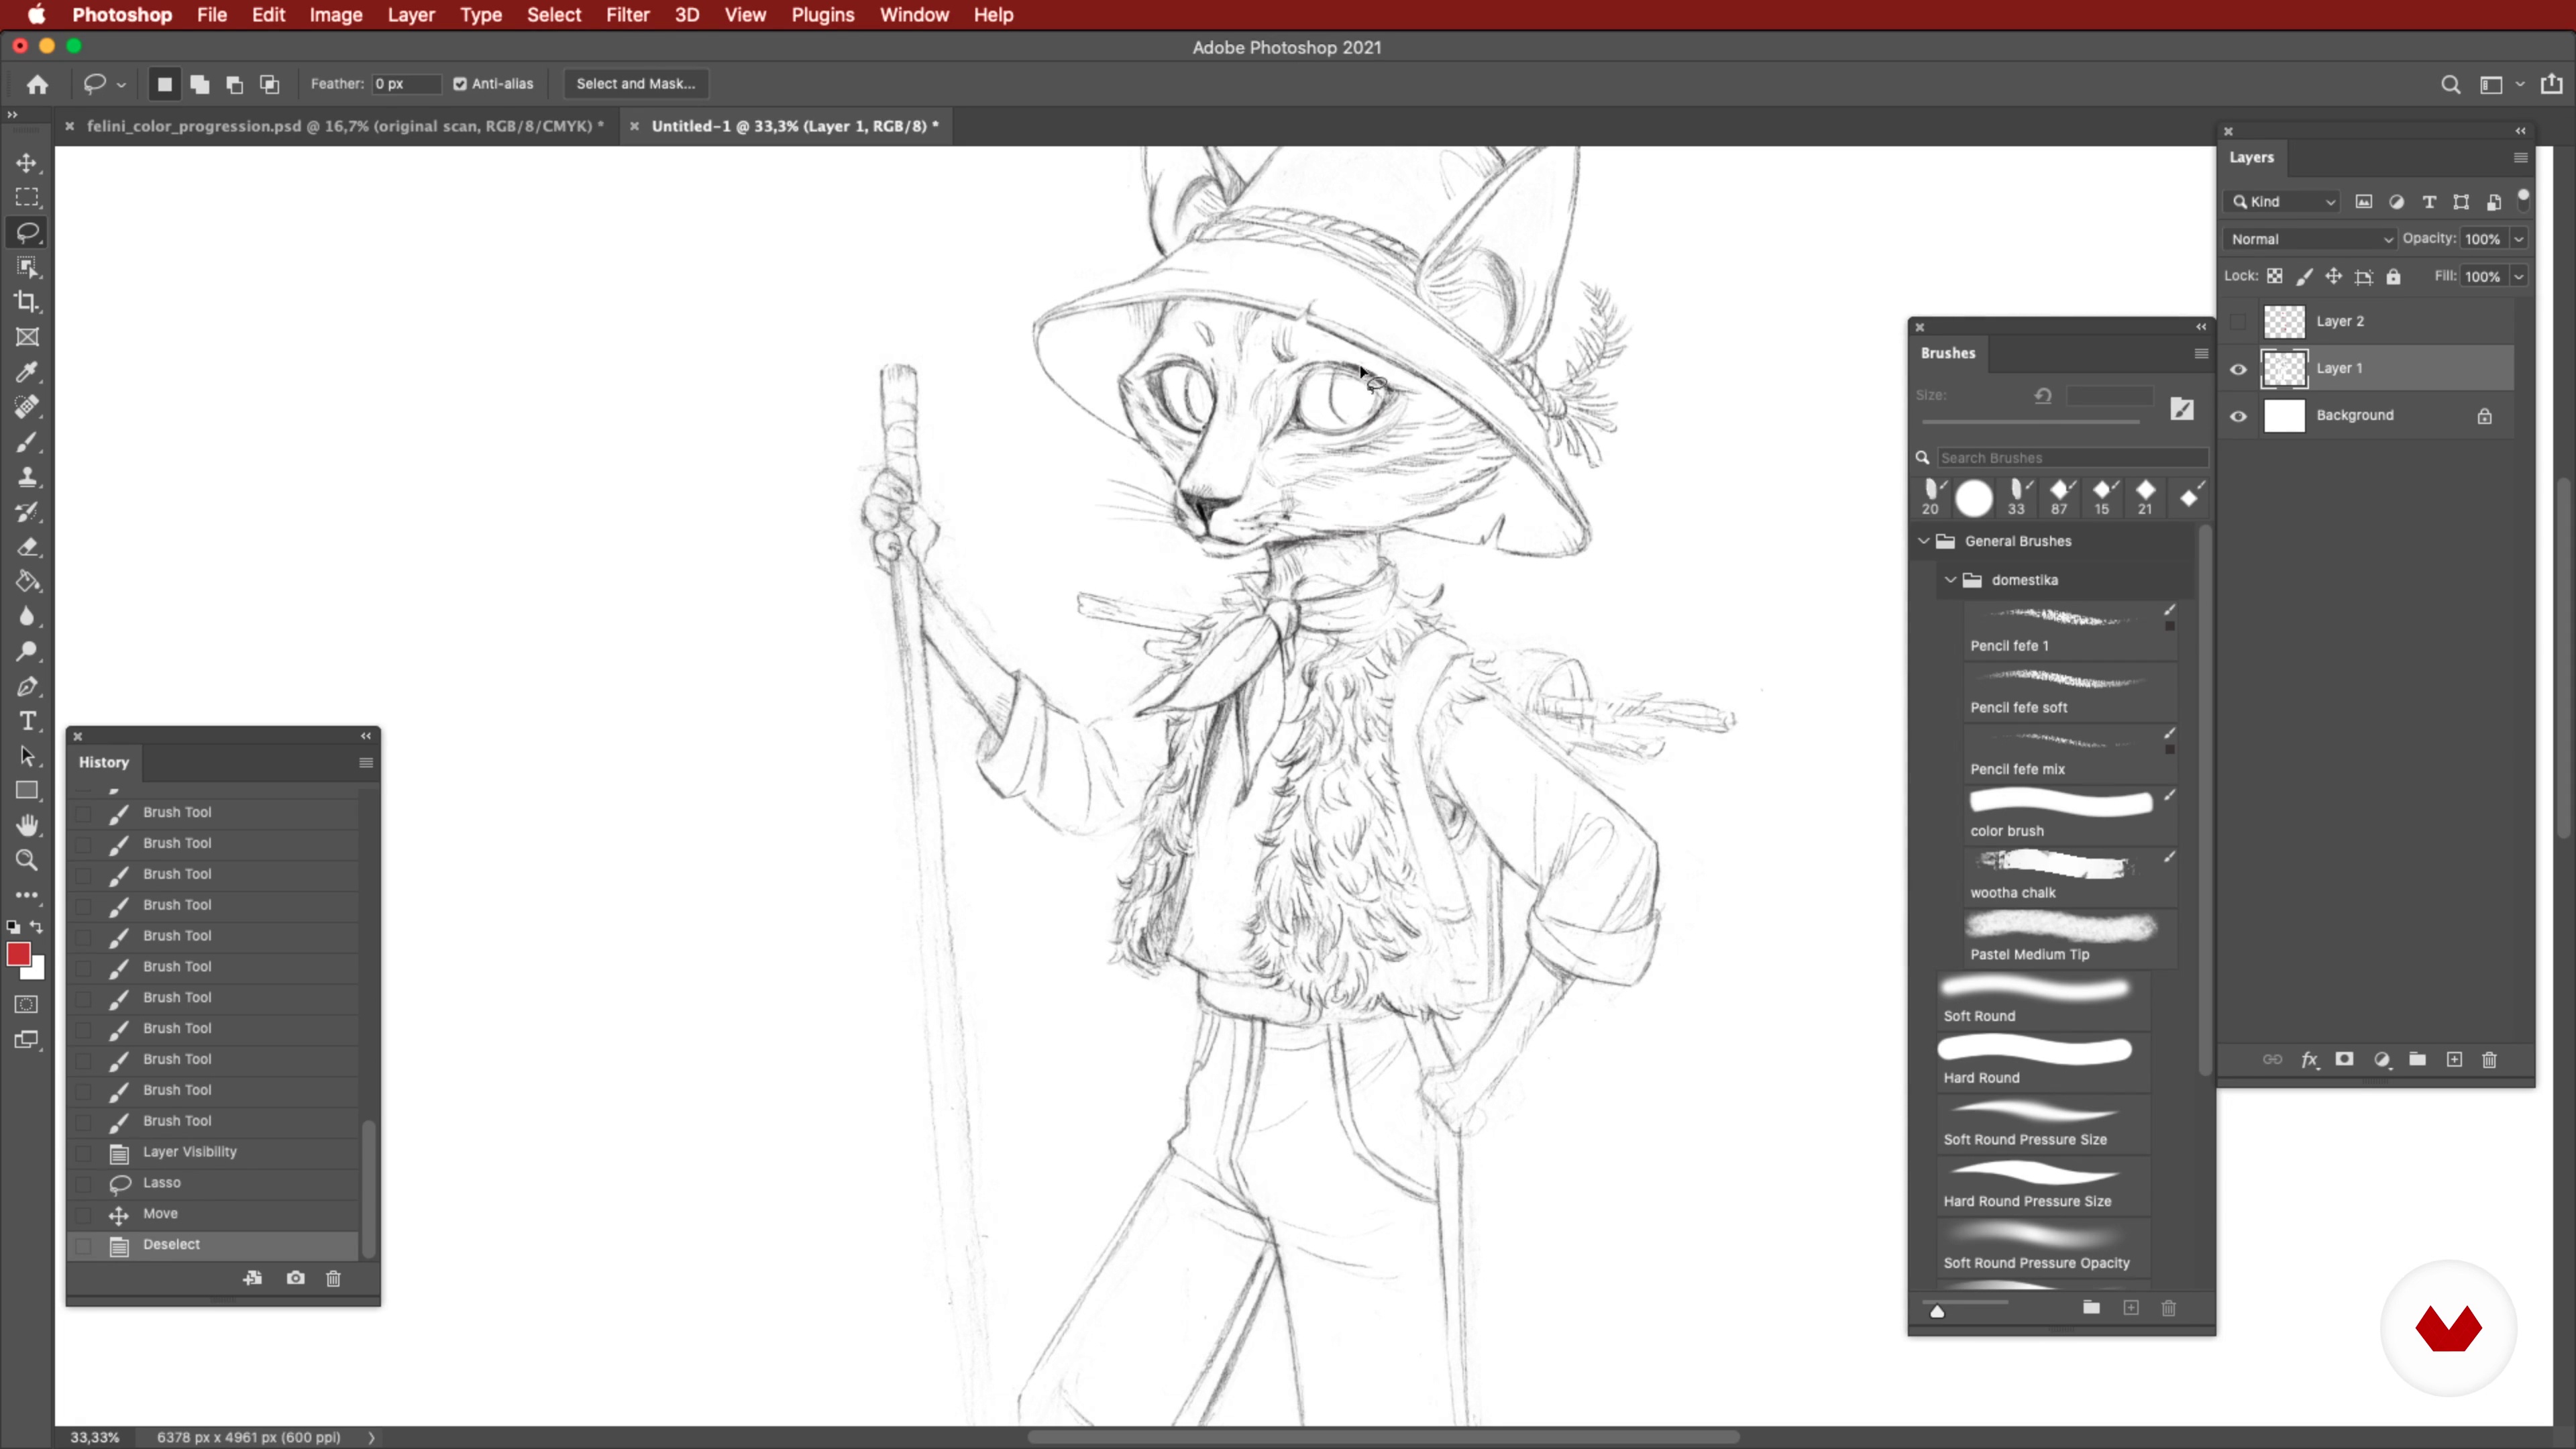Viewport: 2576px width, 1449px height.
Task: Select the Rectangular Marquee tool
Action: pos(27,197)
